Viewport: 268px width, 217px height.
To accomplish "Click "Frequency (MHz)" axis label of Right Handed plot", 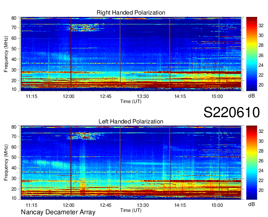I will (x=6, y=54).
